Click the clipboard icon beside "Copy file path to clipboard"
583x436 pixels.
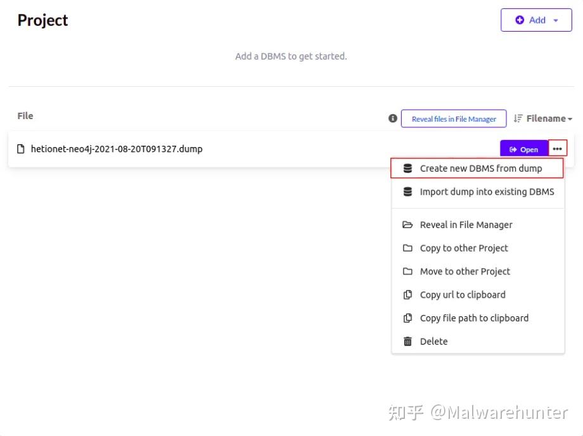pyautogui.click(x=407, y=317)
